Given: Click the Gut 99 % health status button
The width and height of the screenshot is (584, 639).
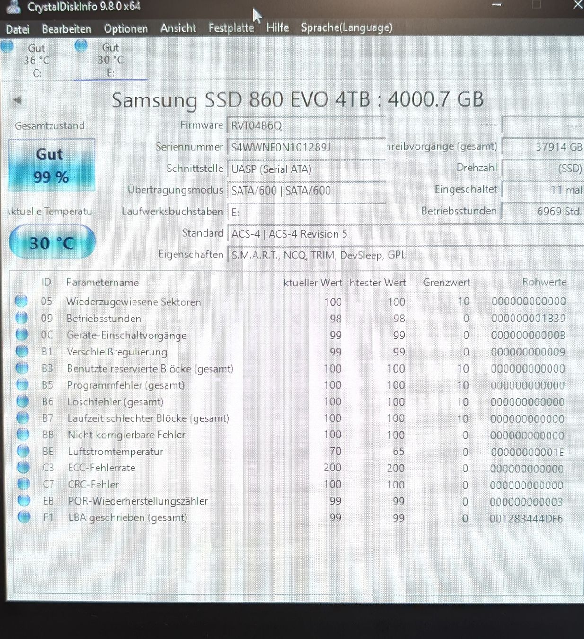Looking at the screenshot, I should coord(51,165).
